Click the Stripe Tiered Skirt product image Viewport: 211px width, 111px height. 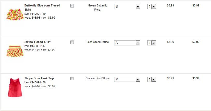[x=15, y=51]
